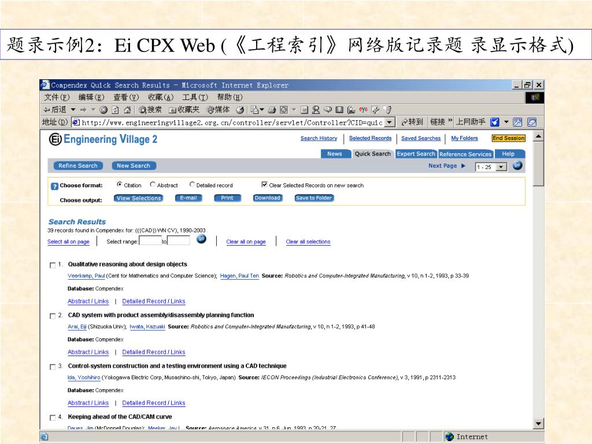Open the Selected Records link
The height and width of the screenshot is (444, 592).
(x=370, y=138)
